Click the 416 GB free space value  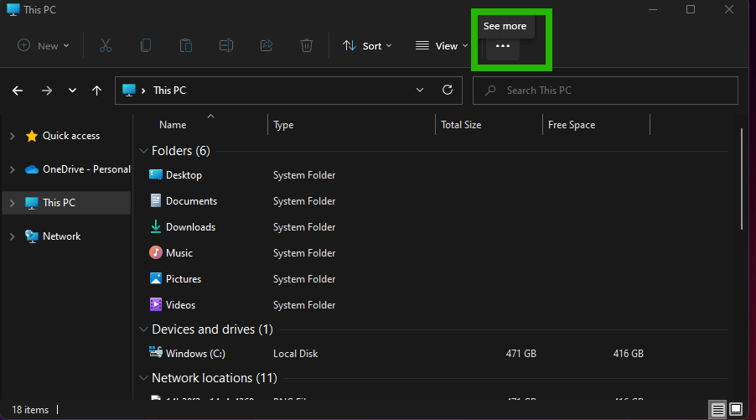coord(629,354)
